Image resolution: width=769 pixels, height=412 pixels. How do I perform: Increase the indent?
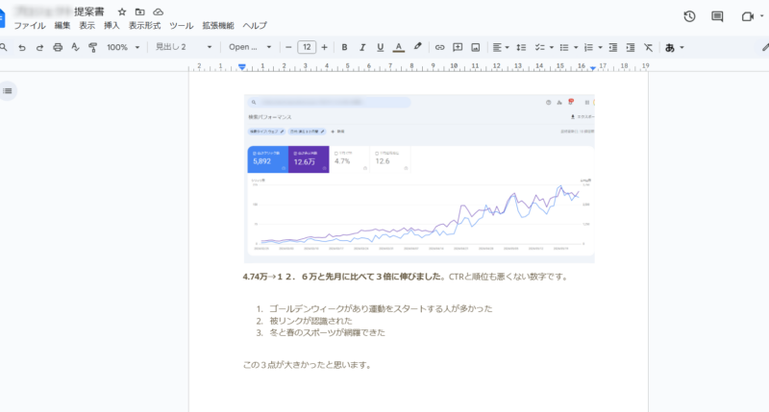click(x=631, y=47)
